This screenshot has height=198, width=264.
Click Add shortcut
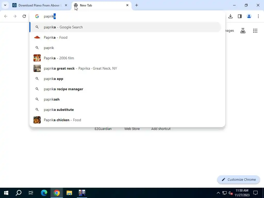coord(161,129)
